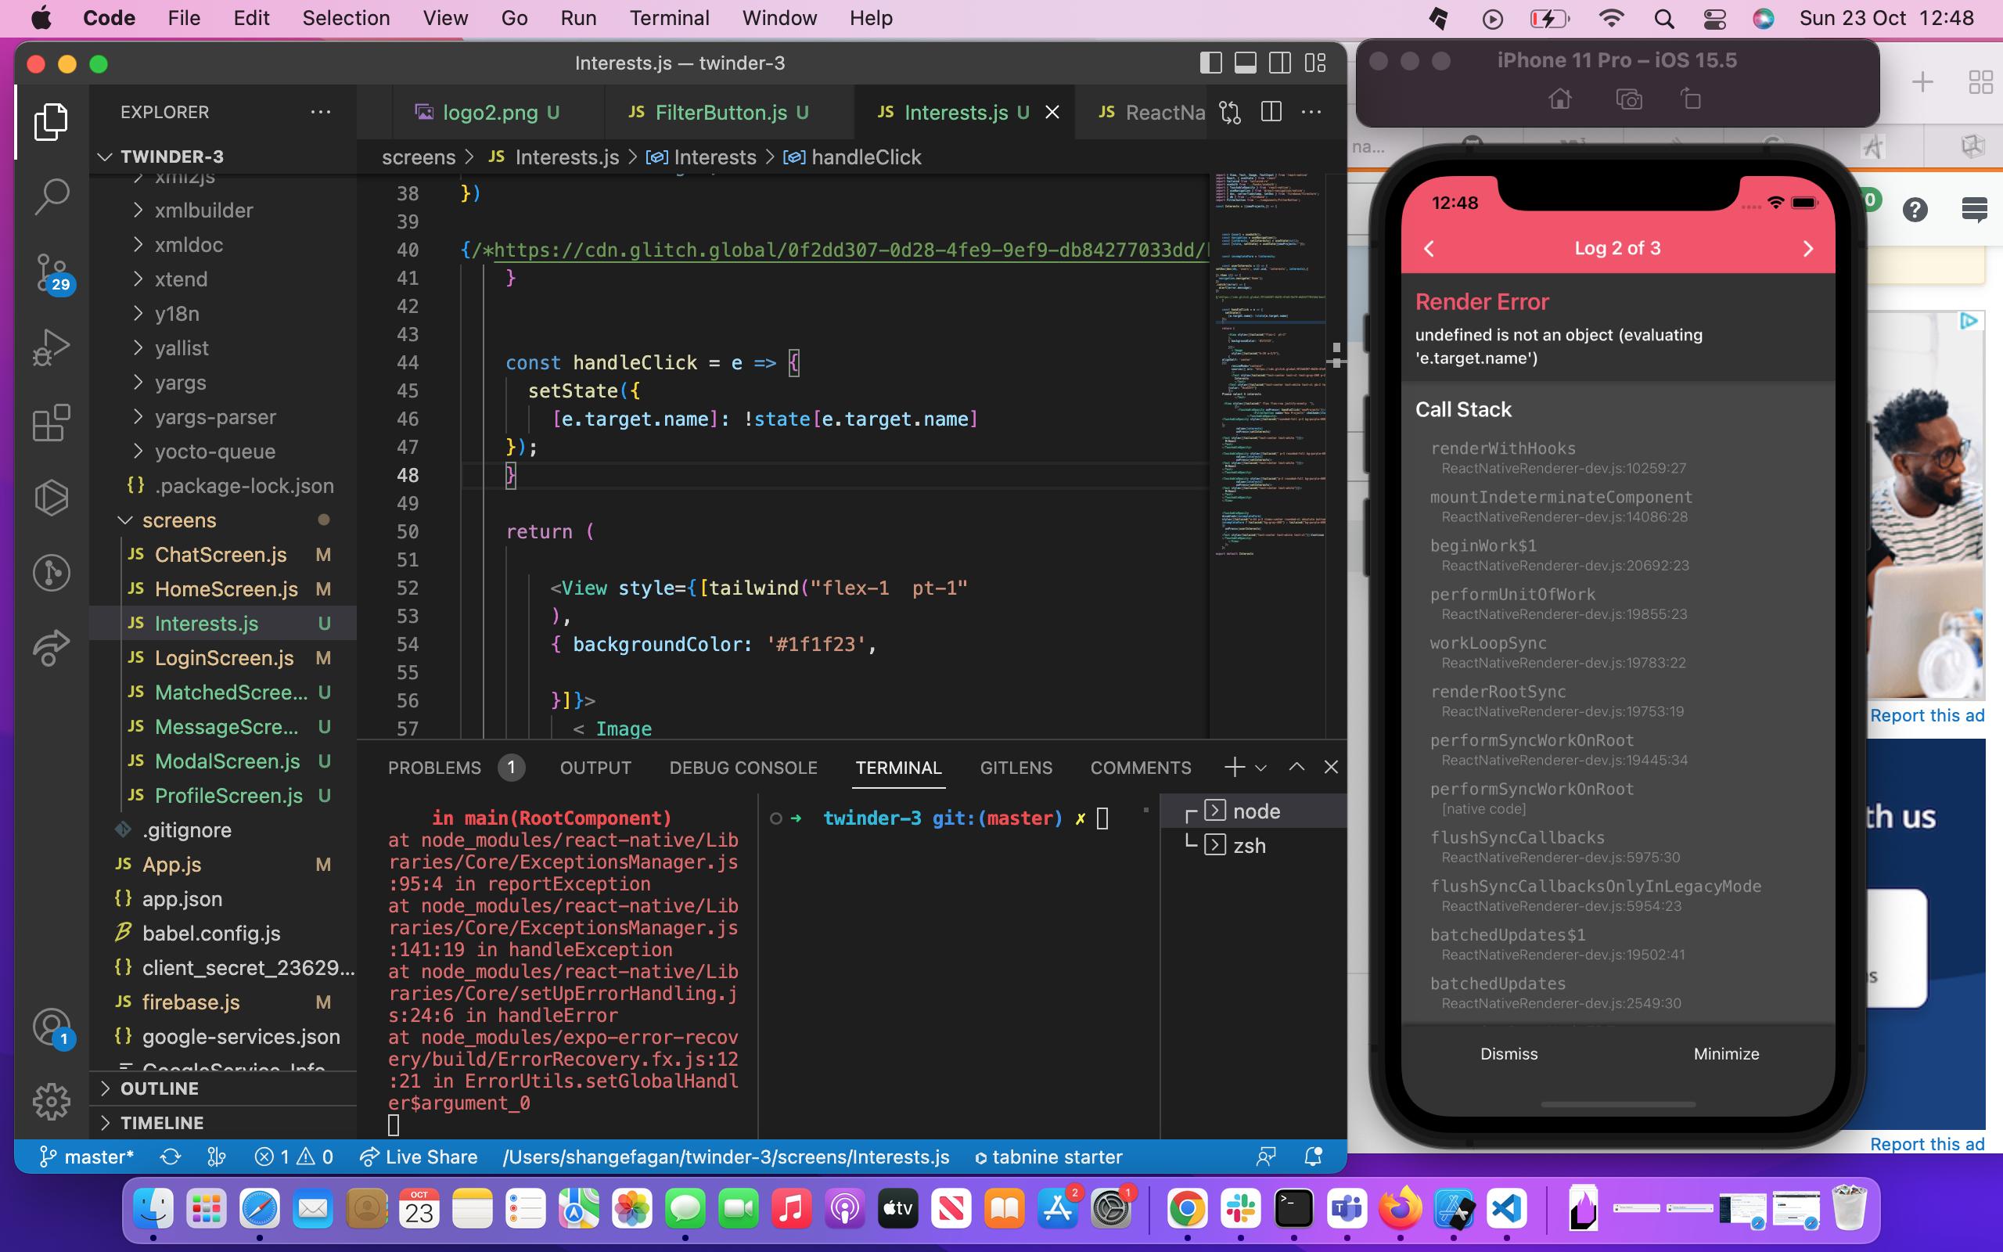Close the bottom panel
2003x1252 pixels.
pyautogui.click(x=1331, y=768)
